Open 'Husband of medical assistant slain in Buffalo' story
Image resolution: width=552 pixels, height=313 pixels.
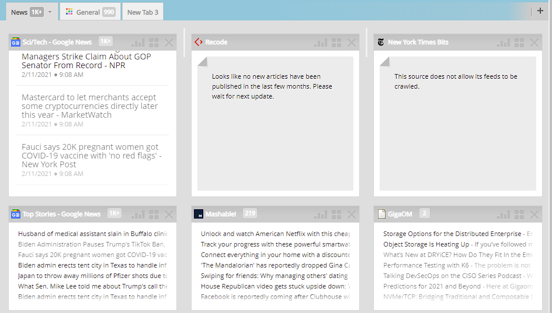point(93,234)
